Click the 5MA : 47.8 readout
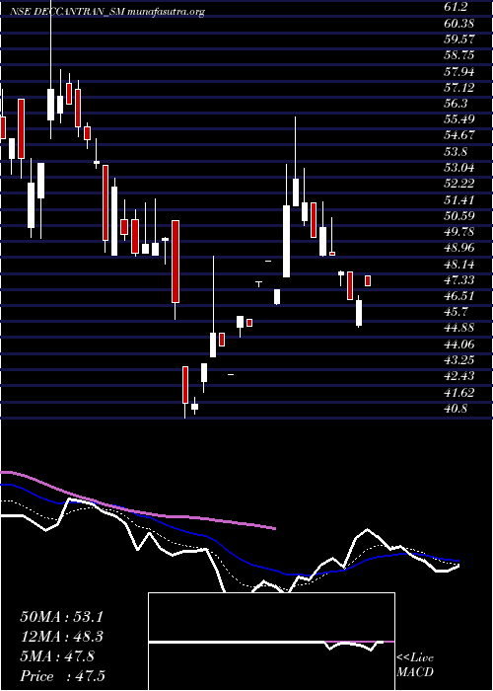This screenshot has height=691, width=493. (56, 656)
